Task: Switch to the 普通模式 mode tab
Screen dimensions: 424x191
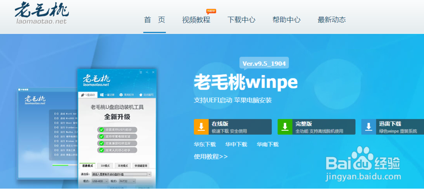Action: [x=87, y=166]
